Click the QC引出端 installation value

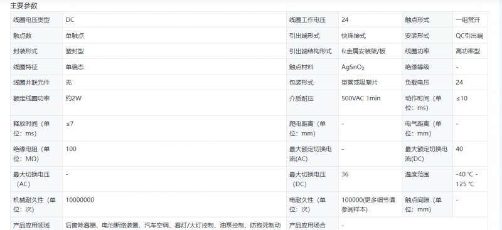point(469,36)
